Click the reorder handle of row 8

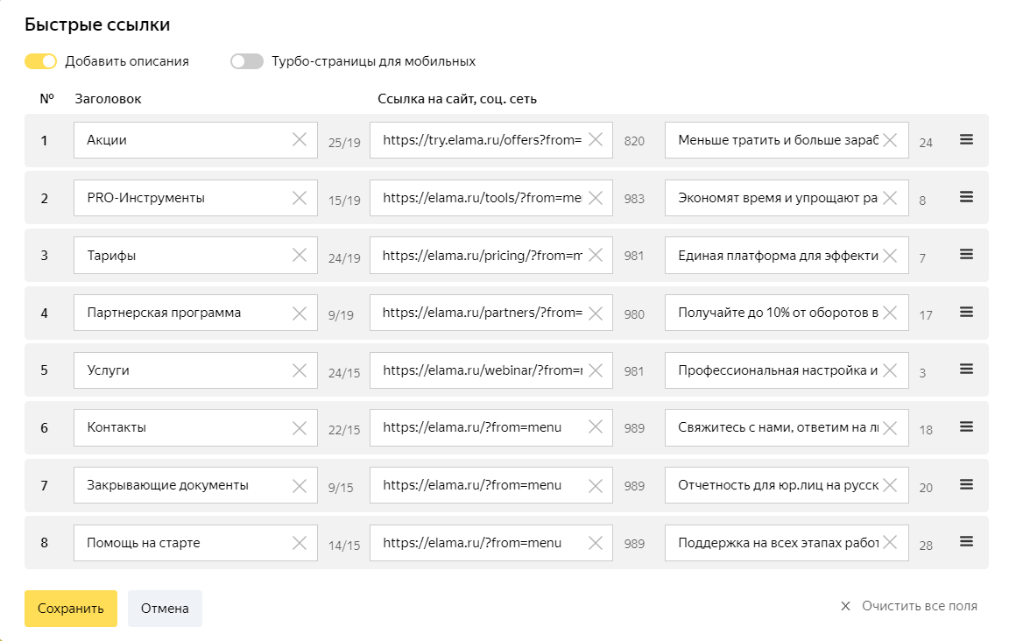966,542
